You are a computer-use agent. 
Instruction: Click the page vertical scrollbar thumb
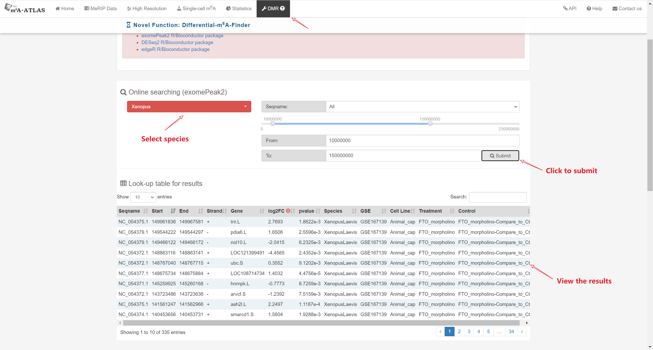point(650,115)
